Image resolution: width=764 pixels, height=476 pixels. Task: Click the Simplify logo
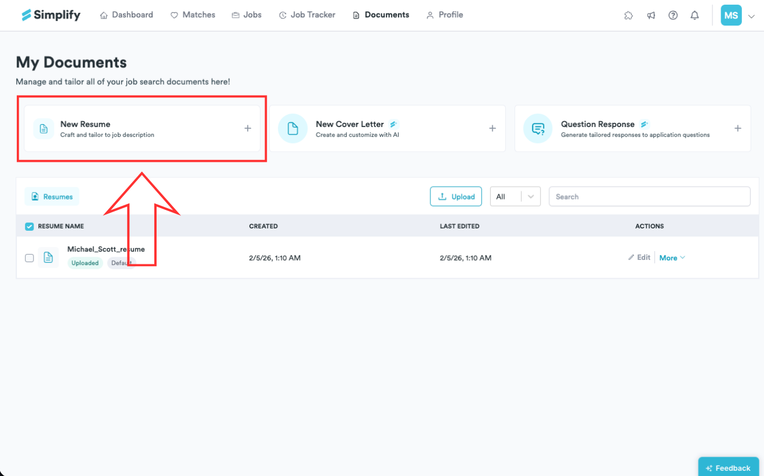pyautogui.click(x=51, y=15)
